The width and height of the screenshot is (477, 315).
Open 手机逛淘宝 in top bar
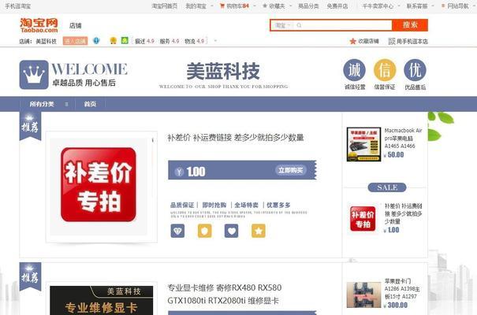pos(17,6)
